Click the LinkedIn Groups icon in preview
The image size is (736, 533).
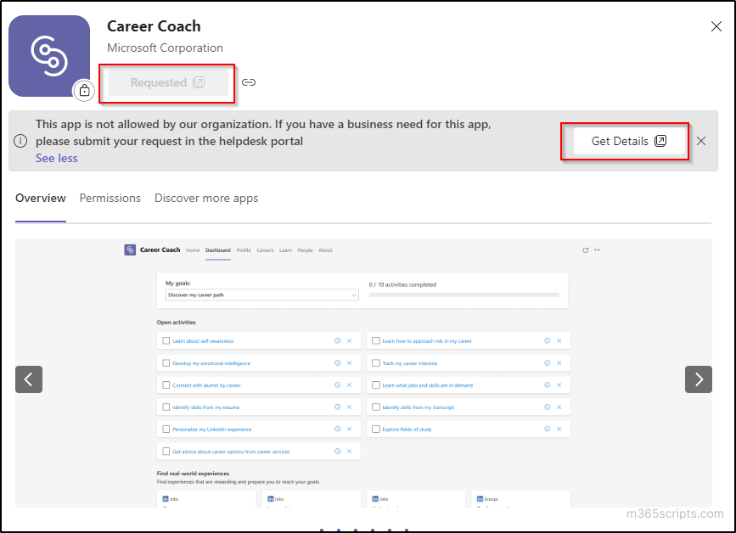tap(478, 498)
